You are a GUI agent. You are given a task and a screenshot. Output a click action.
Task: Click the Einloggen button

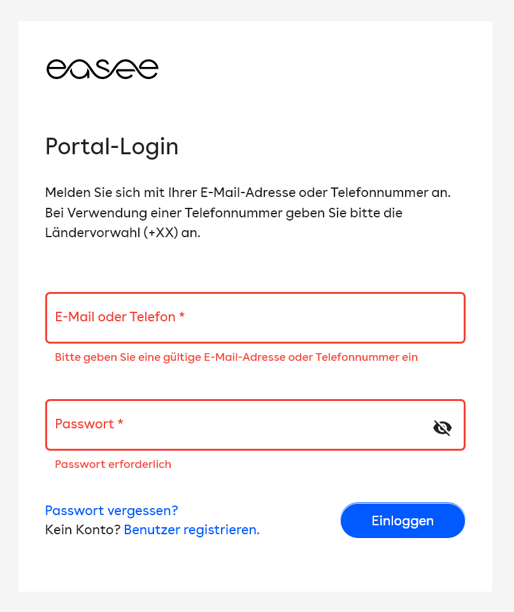[403, 520]
